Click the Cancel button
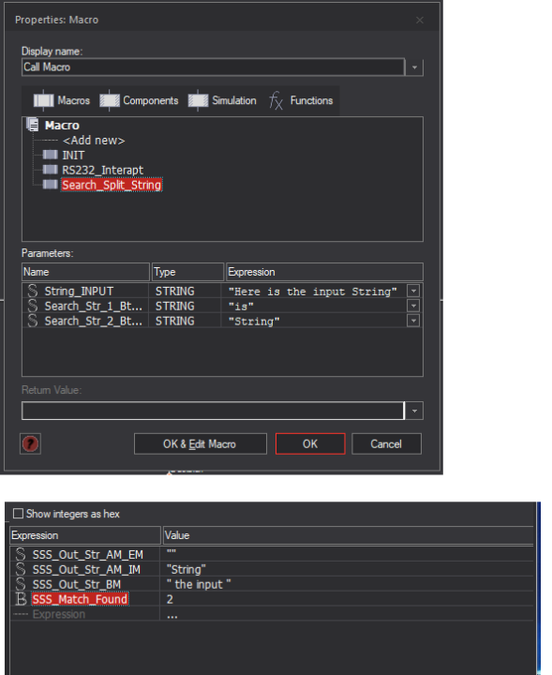 [x=386, y=443]
